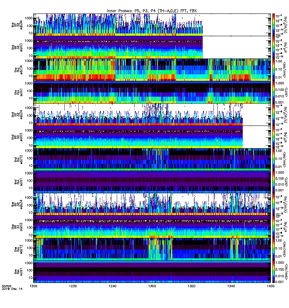This screenshot has width=289, height=308.
Task: Click the 'hhmm' axis unit label
Action: tap(7, 286)
